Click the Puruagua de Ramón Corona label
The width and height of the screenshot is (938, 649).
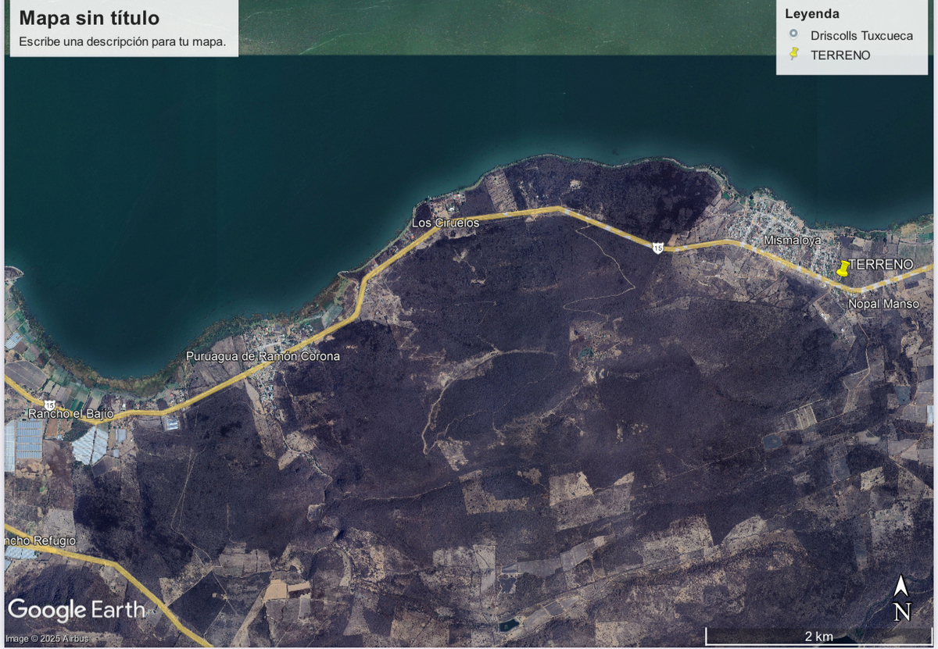pyautogui.click(x=263, y=356)
